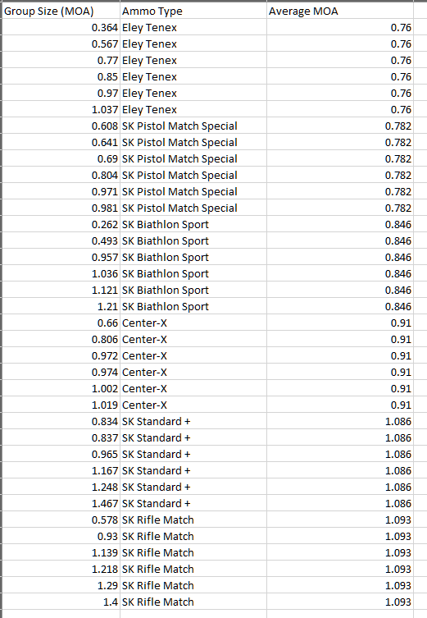Click the 0.91 average cell beside 1.019
Viewport: 427px width, 618px height.
(x=340, y=405)
